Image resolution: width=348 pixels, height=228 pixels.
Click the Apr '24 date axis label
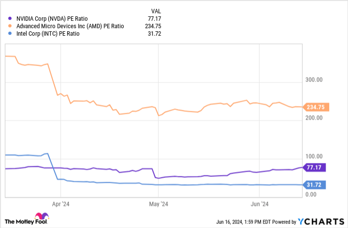[60, 204]
